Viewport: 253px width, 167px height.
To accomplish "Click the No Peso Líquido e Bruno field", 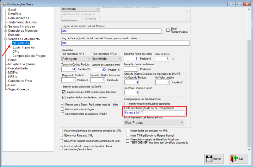I will (132, 93).
